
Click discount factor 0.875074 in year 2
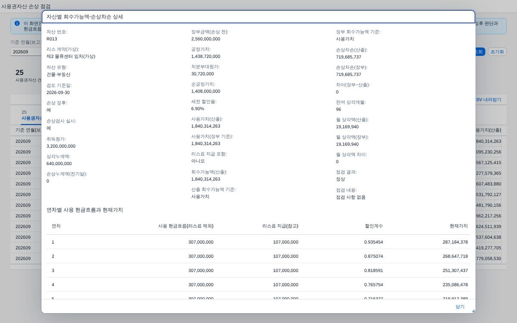[374, 256]
